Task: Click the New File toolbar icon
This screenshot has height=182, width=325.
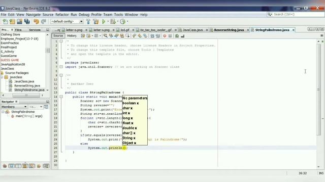Action: (5, 21)
